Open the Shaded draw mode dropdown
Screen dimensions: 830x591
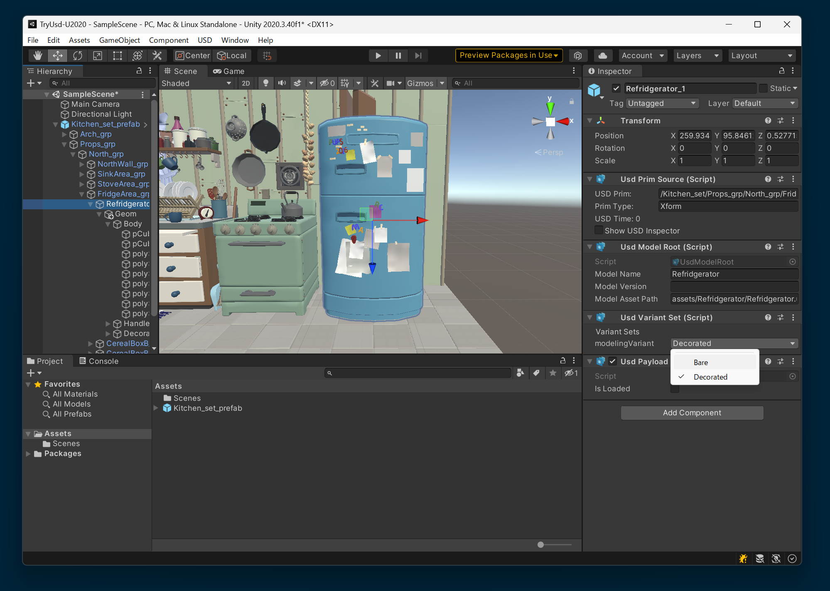[x=196, y=83]
